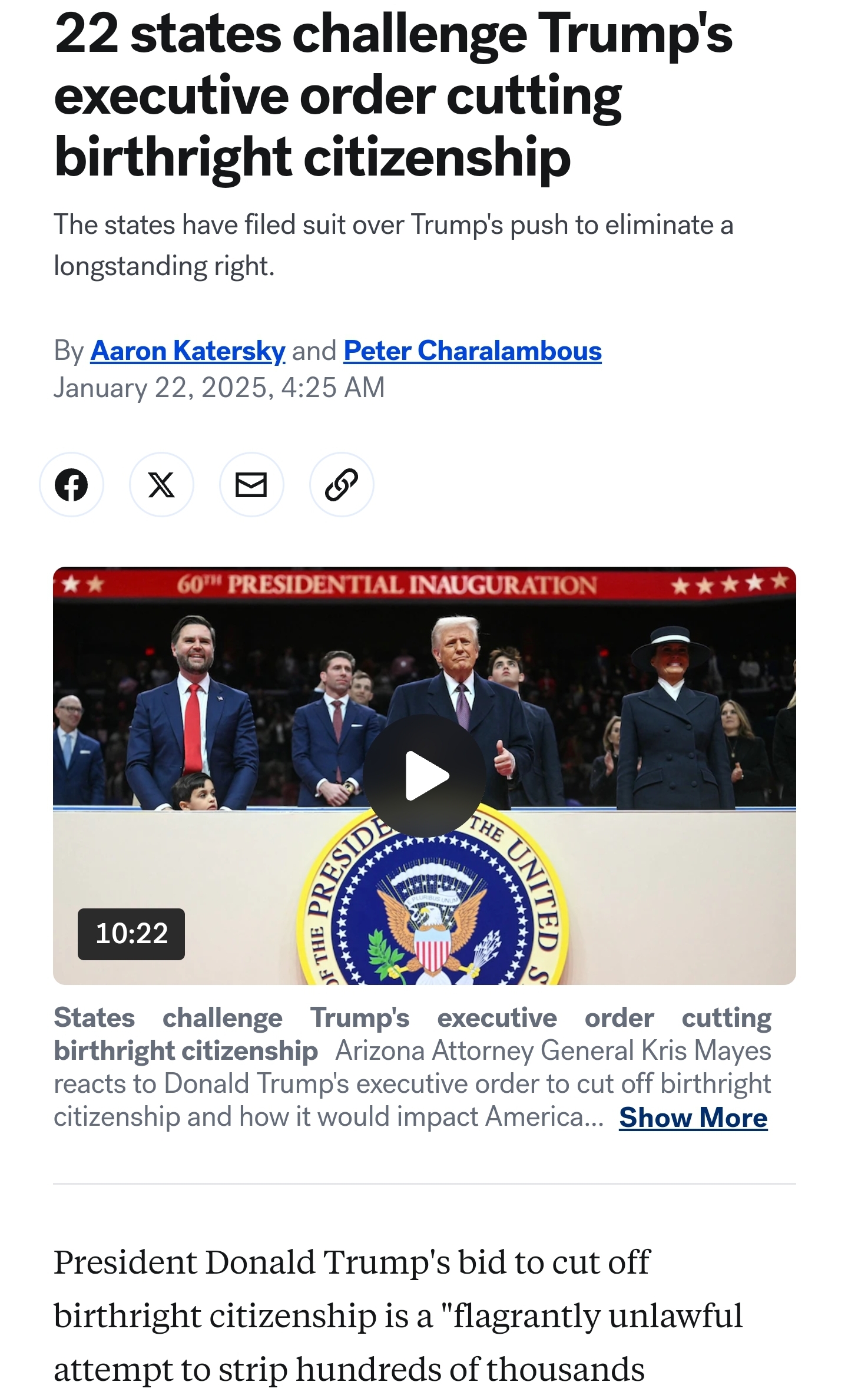The width and height of the screenshot is (848, 1395).
Task: Click the word "By" before author names
Action: tap(68, 351)
